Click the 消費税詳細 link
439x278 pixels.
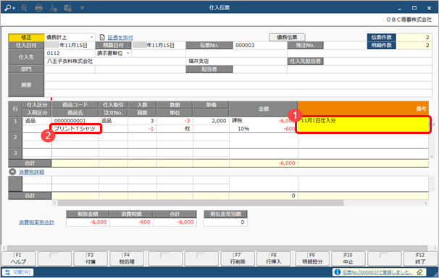31,172
